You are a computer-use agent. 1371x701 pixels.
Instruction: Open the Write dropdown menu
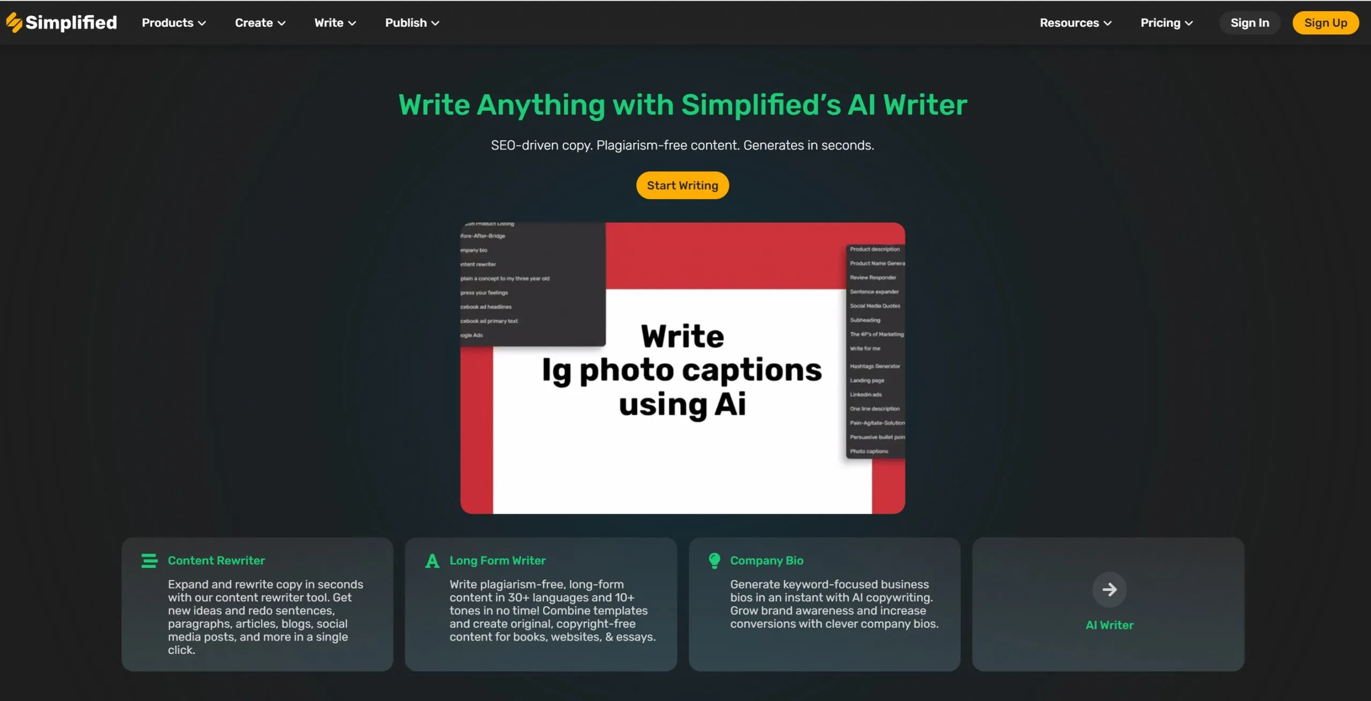pos(335,22)
